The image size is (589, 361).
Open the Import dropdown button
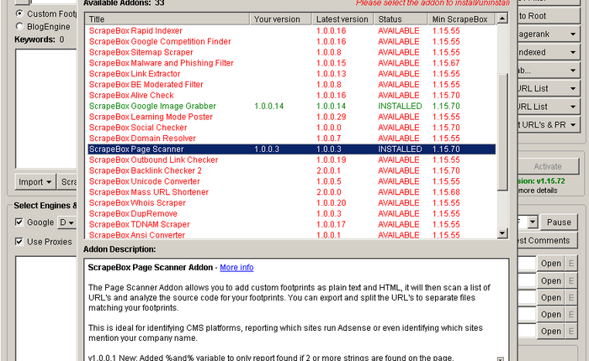[x=36, y=181]
